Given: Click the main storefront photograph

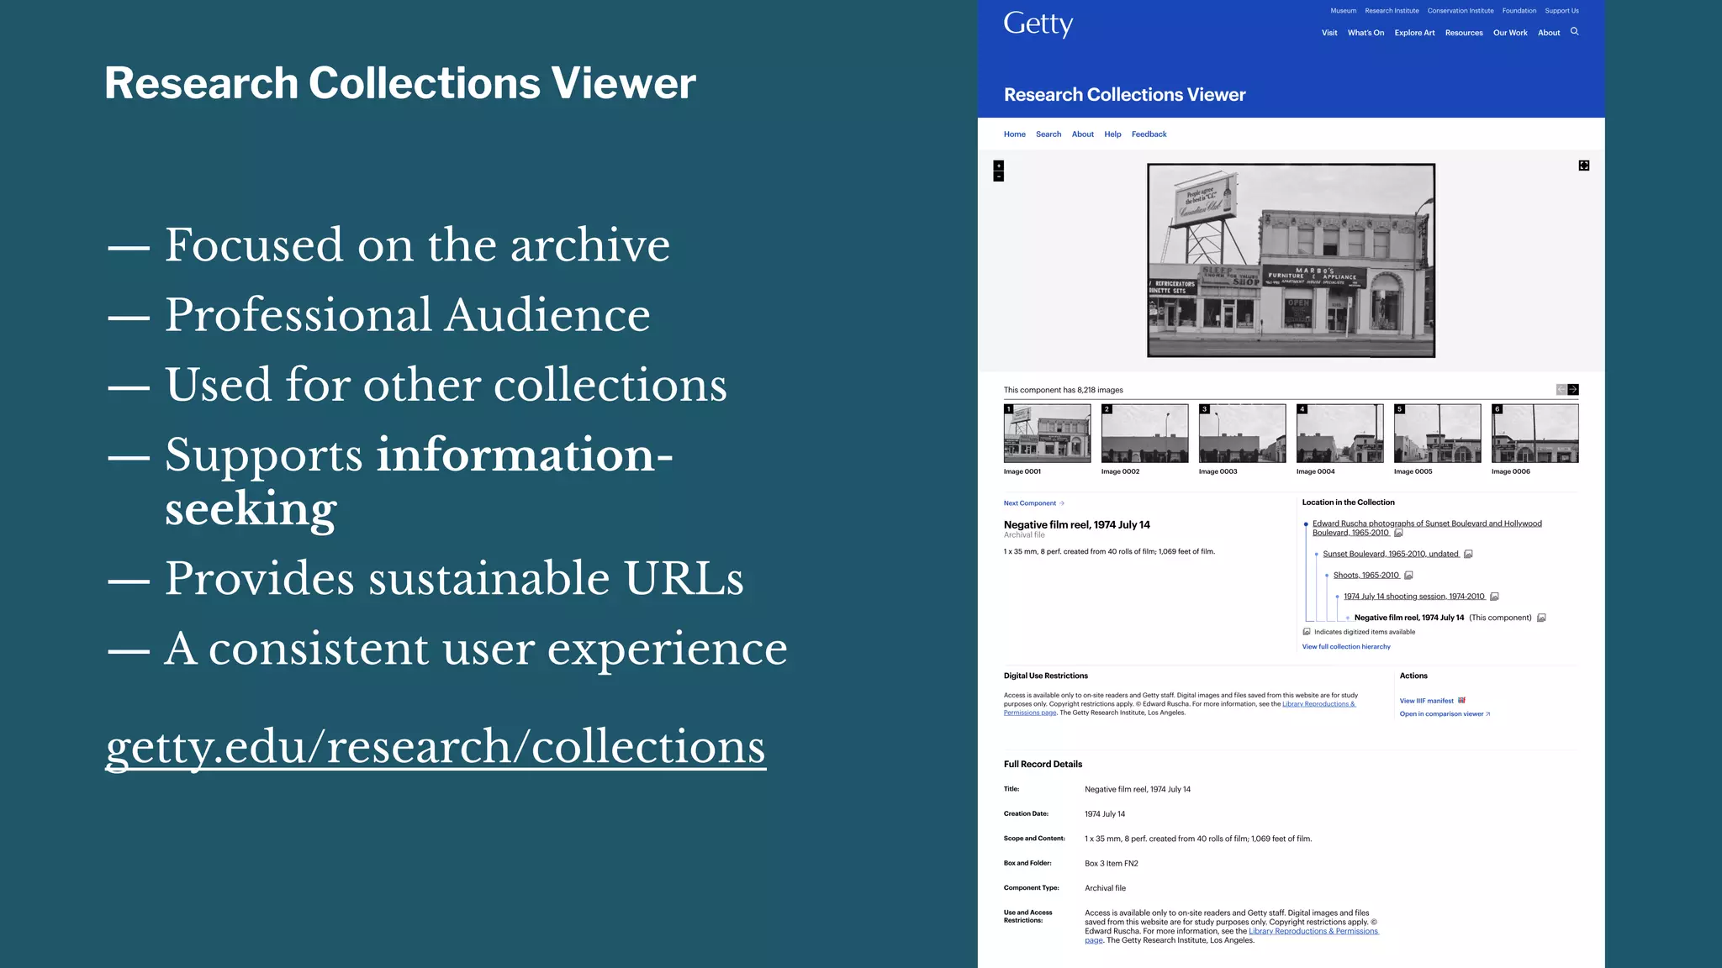Looking at the screenshot, I should pos(1291,260).
